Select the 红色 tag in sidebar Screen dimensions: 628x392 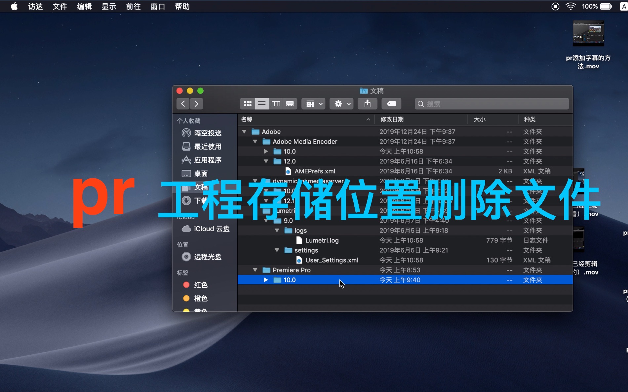[x=195, y=285]
